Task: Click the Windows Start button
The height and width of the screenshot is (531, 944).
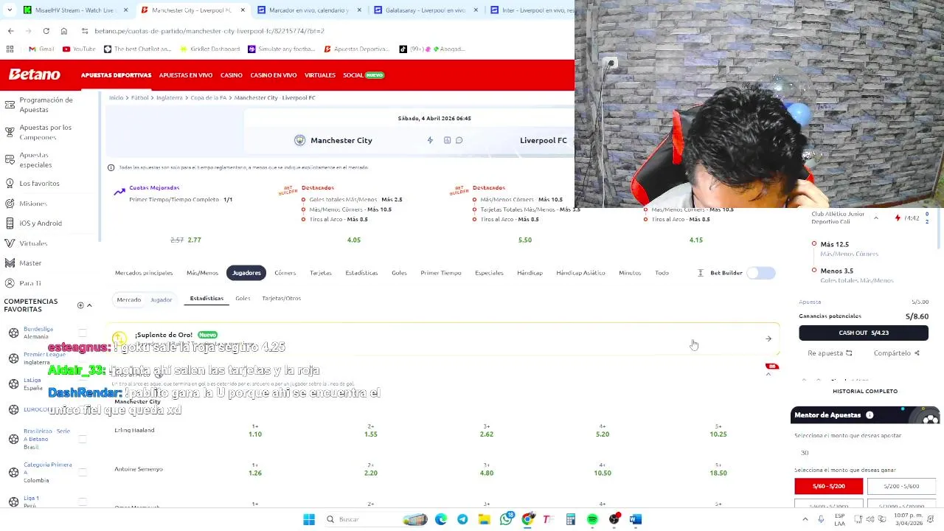Action: point(309,519)
